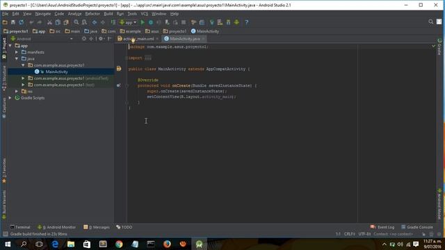This screenshot has width=445, height=250.
Task: Click the Make Project icon
Action: (113, 22)
